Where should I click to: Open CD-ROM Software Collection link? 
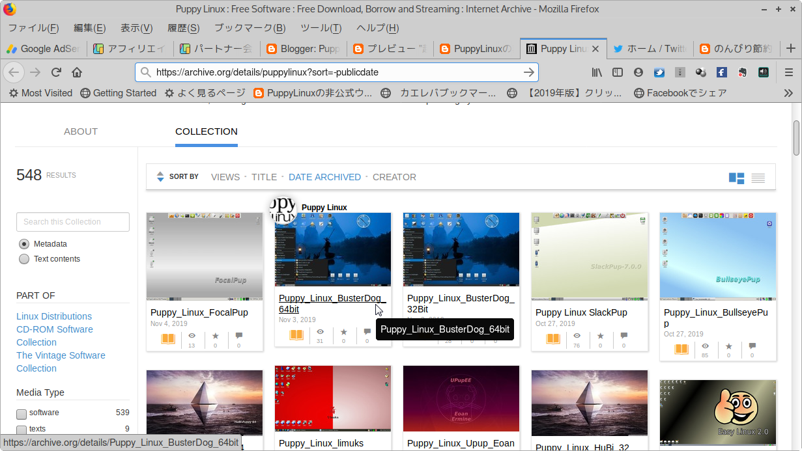click(x=55, y=336)
